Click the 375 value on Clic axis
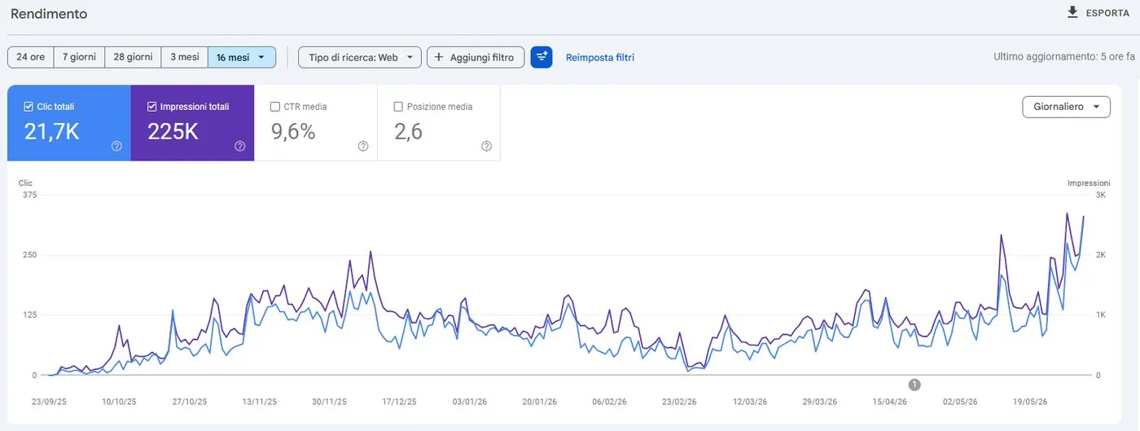1140x431 pixels. click(x=29, y=196)
